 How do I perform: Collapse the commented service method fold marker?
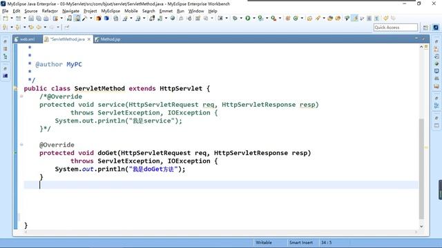tap(21, 96)
